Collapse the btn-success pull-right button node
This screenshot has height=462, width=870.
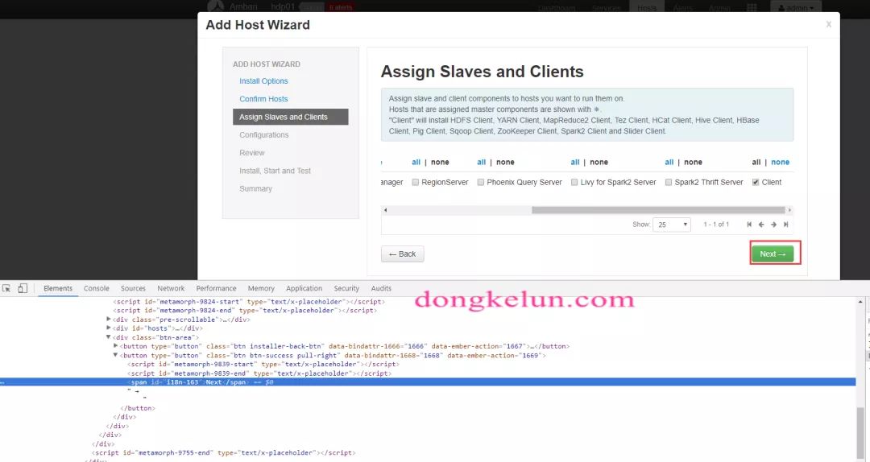tap(115, 355)
